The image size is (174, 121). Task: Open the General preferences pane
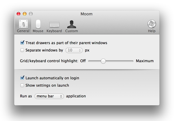click(x=23, y=26)
